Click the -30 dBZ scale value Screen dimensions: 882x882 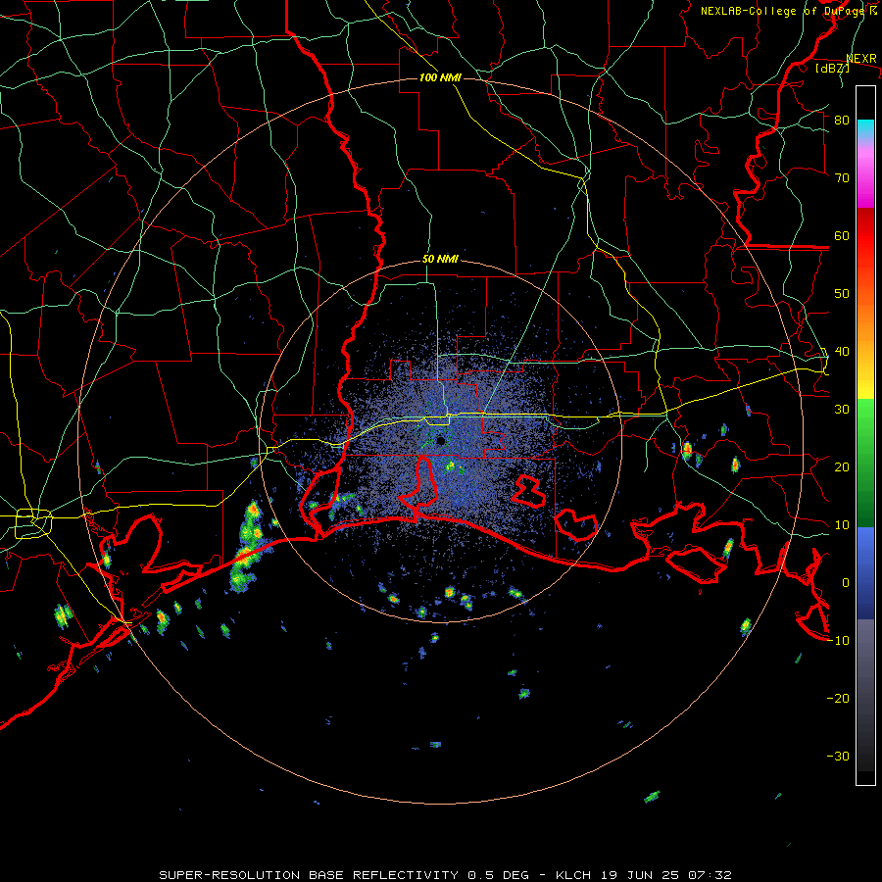coord(838,756)
